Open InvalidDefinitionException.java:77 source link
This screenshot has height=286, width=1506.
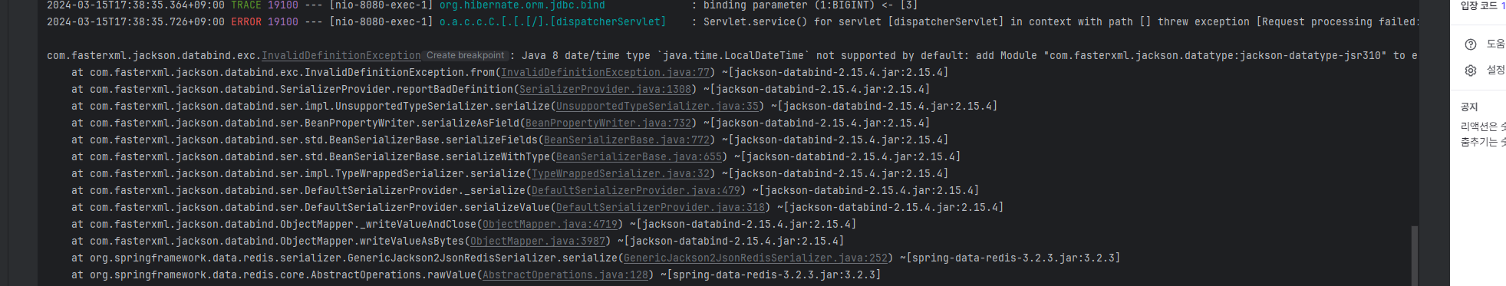tap(605, 73)
